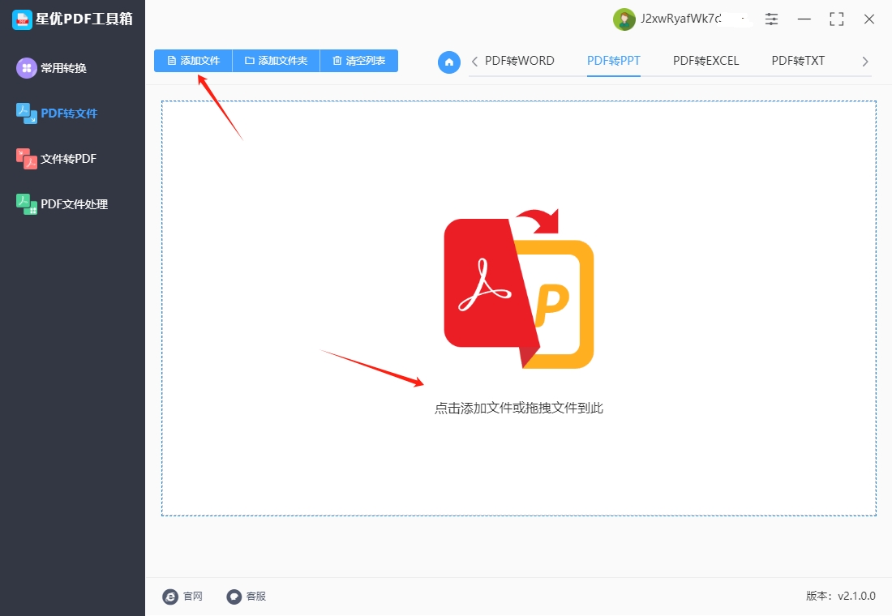Open PDF文件处理 sidebar section
This screenshot has width=892, height=616.
pyautogui.click(x=72, y=204)
